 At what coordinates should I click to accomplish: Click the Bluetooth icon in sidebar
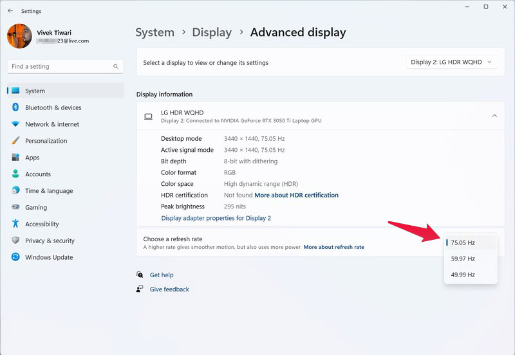[x=15, y=107]
